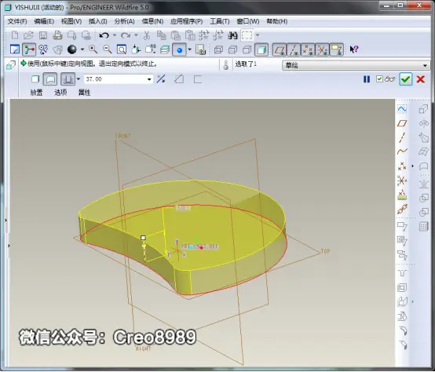
Task: Toggle the extrude as surface button
Action: click(50, 79)
